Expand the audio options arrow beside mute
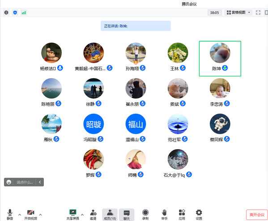 point(20,215)
